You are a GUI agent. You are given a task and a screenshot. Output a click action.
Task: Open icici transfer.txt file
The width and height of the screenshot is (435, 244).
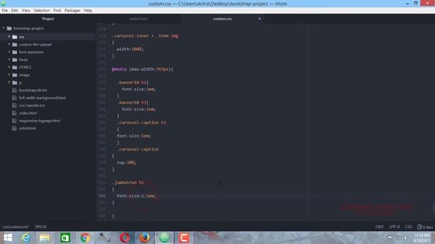click(x=32, y=106)
